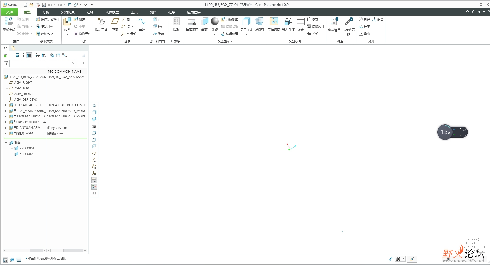Click the 截面 section icon in ribbon
490x265 pixels.
point(204,22)
